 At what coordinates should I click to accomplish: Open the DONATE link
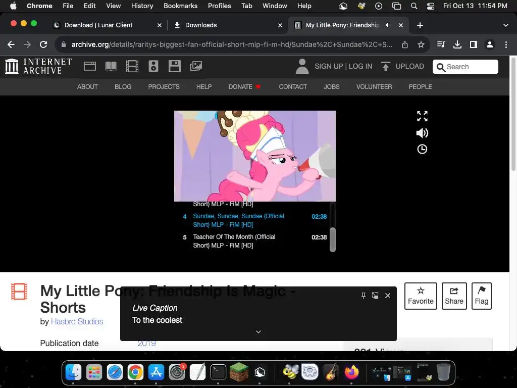click(x=244, y=87)
